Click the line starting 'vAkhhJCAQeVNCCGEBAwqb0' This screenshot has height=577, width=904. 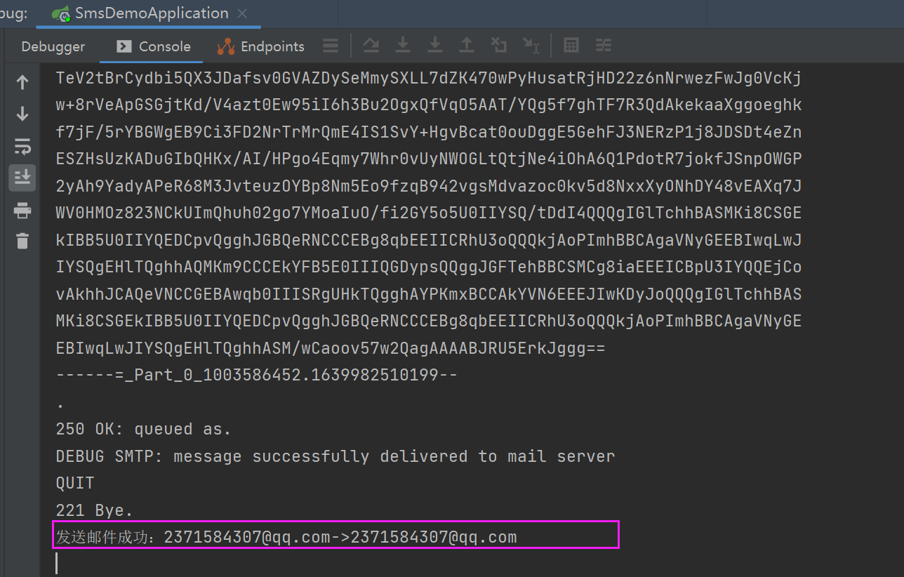coord(429,294)
